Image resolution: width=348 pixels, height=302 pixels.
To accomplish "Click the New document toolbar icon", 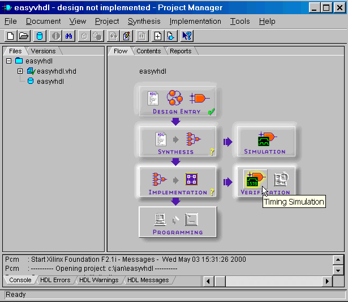I will [x=11, y=36].
